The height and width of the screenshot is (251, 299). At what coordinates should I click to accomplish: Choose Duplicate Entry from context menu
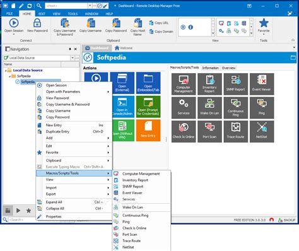(74, 132)
